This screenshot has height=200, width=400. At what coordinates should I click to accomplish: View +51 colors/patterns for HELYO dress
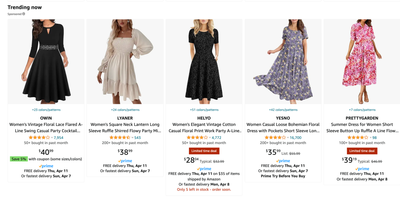(204, 110)
